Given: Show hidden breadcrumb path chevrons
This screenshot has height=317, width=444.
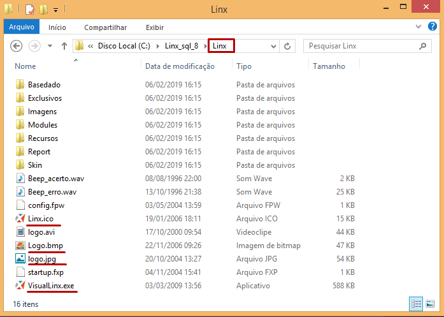Looking at the screenshot, I should click(90, 46).
